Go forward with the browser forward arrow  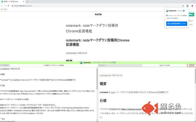[5, 6]
